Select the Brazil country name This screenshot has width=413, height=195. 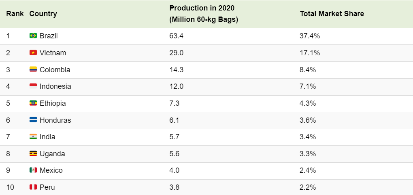(49, 36)
